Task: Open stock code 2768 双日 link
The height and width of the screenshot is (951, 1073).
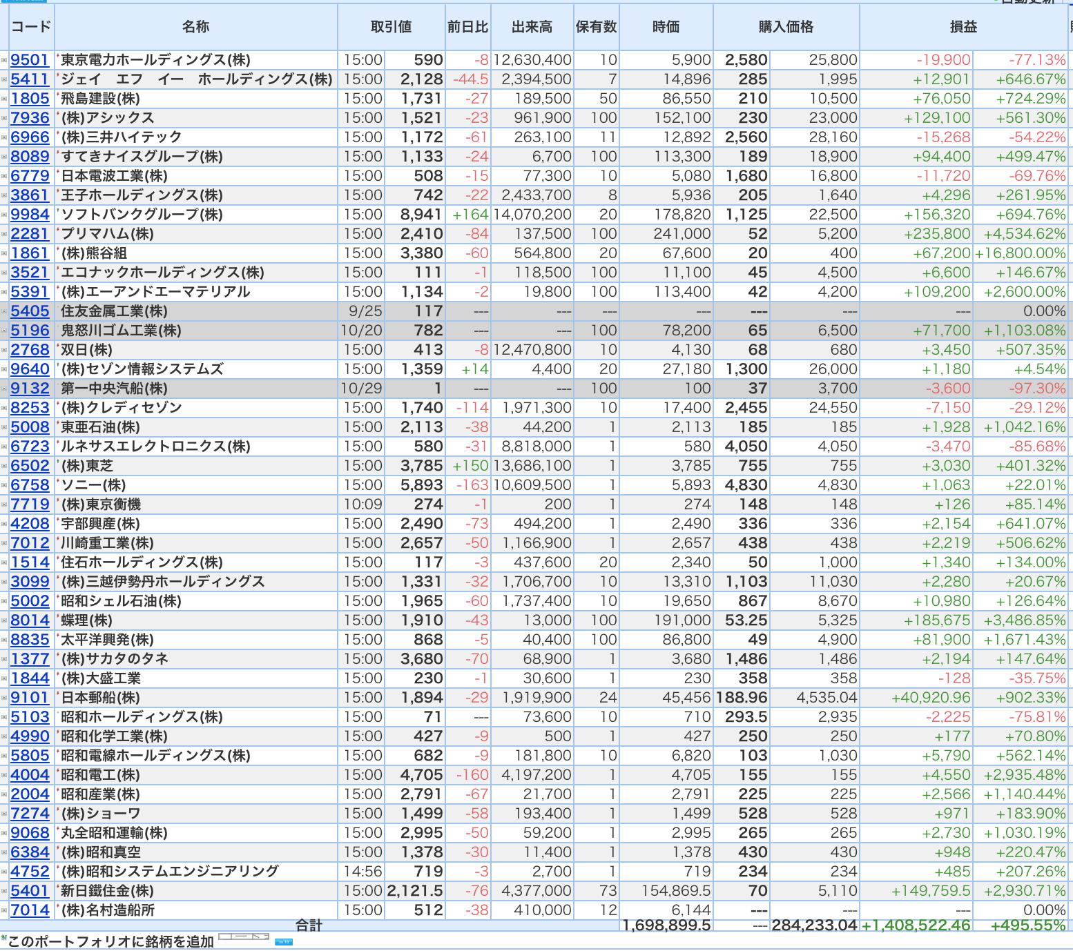Action: pos(30,350)
